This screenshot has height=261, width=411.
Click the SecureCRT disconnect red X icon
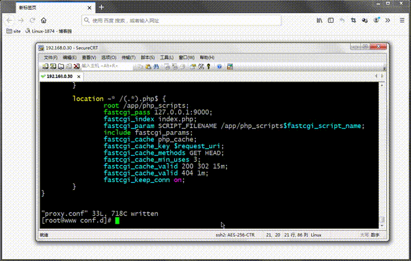point(76,67)
